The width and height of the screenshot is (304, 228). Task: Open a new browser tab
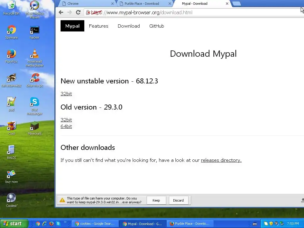(x=237, y=4)
